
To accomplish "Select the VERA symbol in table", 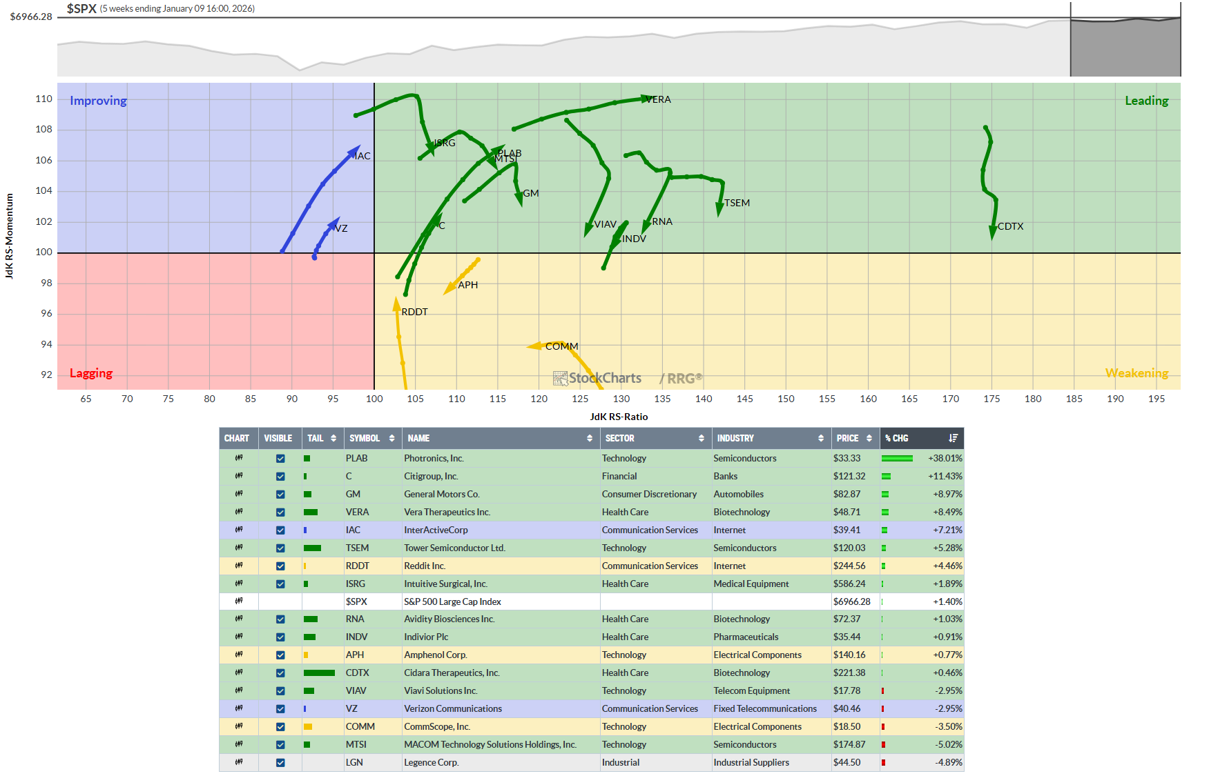I will click(x=357, y=512).
